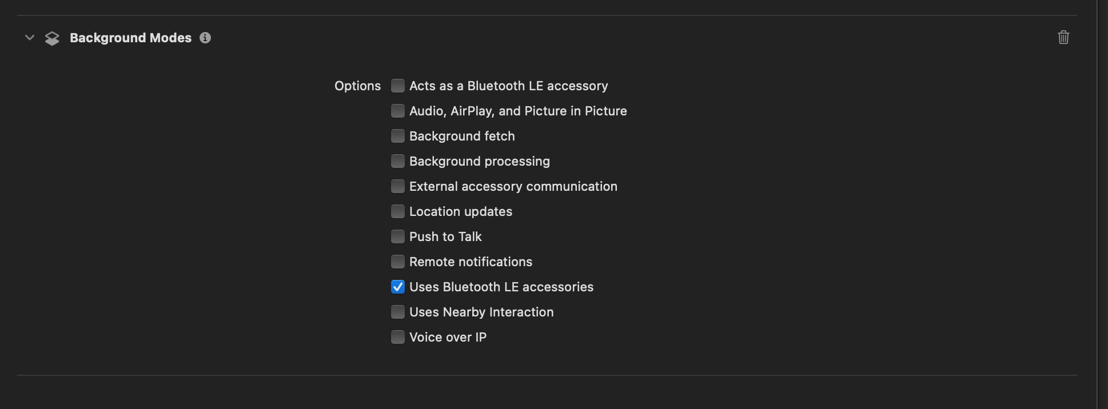Screen dimensions: 1108x409
Task: Click the Voice over IP label text
Action: (448, 337)
